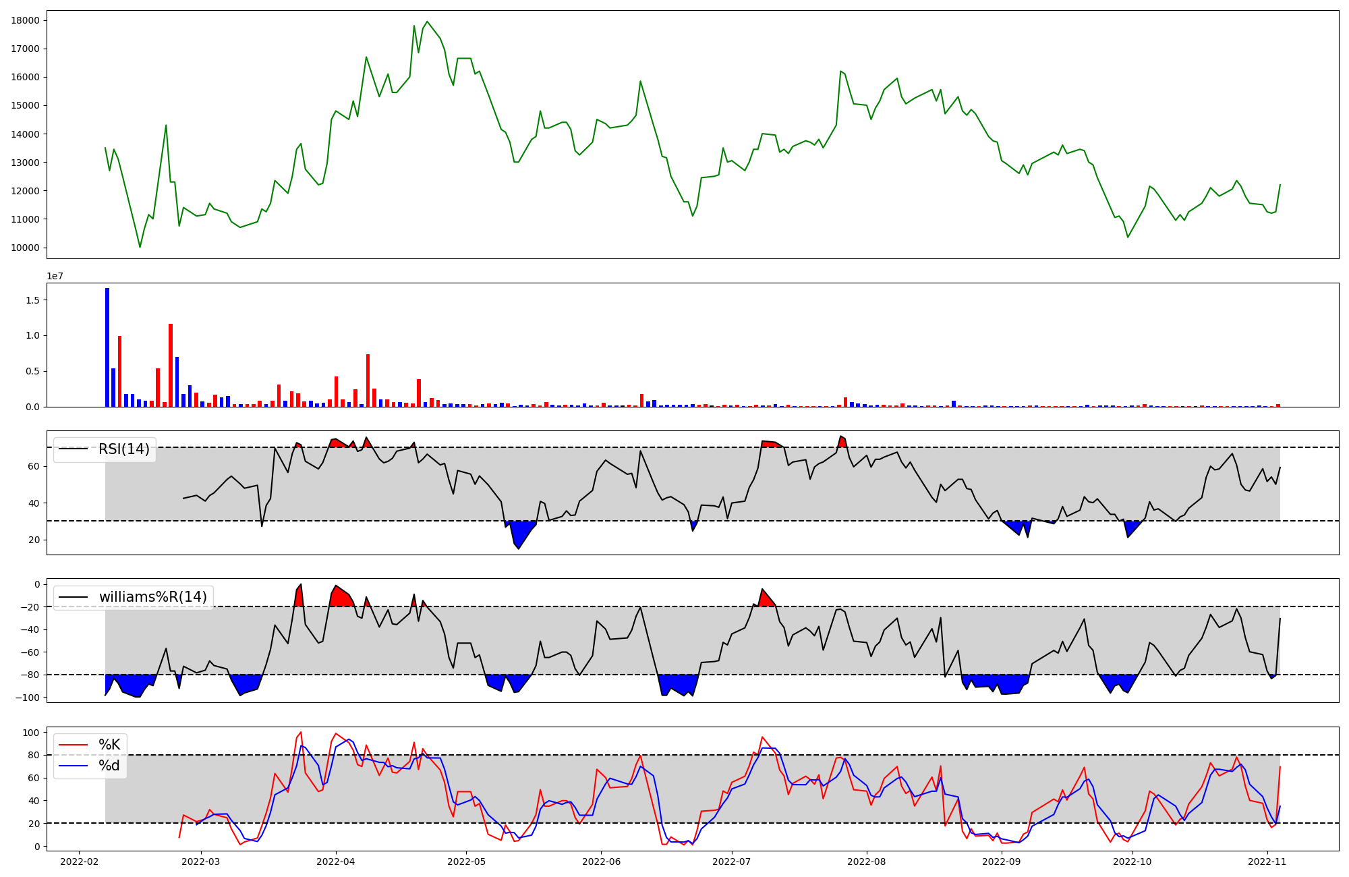Click the blue %d legend line
Viewport: 1349px width, 877px height.
click(74, 766)
